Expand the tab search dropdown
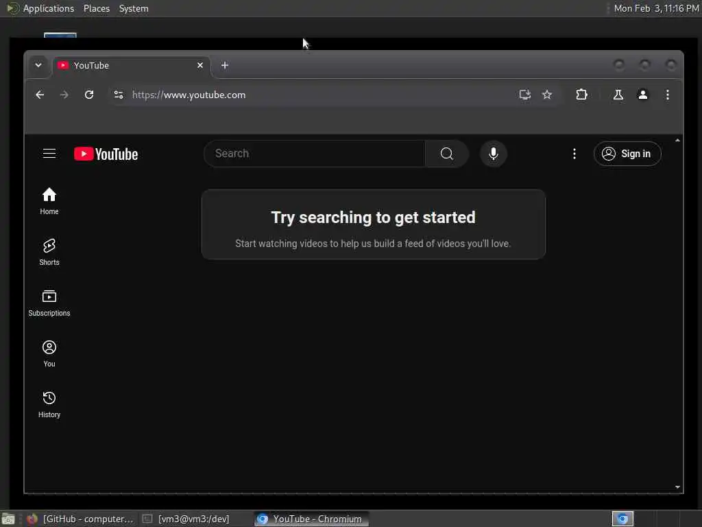The image size is (702, 527). click(x=38, y=65)
